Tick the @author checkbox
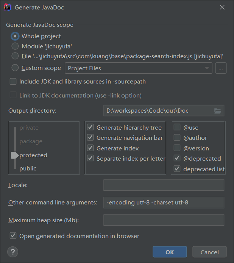Screen dimensions: 234x263 177,138
